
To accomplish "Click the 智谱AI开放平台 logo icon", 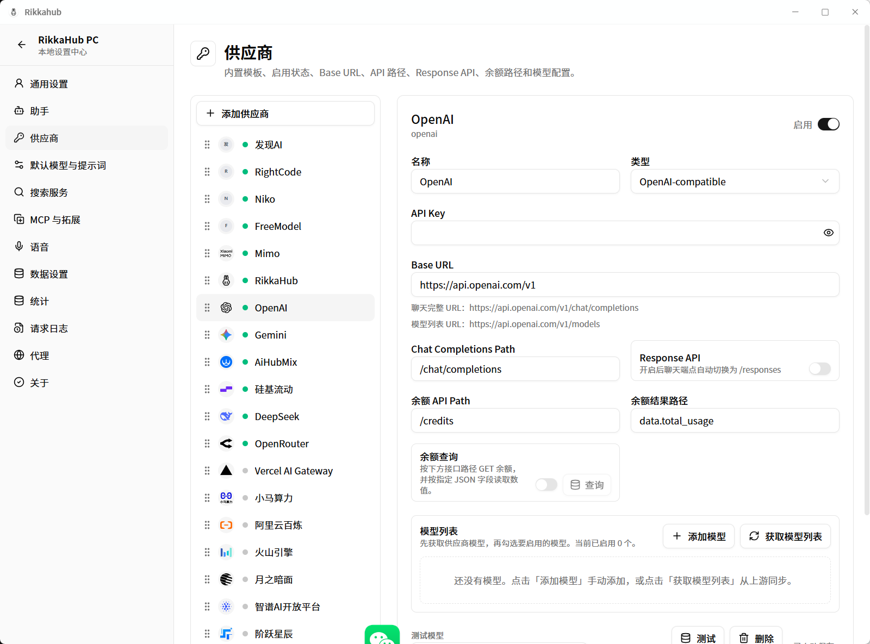I will pos(226,607).
